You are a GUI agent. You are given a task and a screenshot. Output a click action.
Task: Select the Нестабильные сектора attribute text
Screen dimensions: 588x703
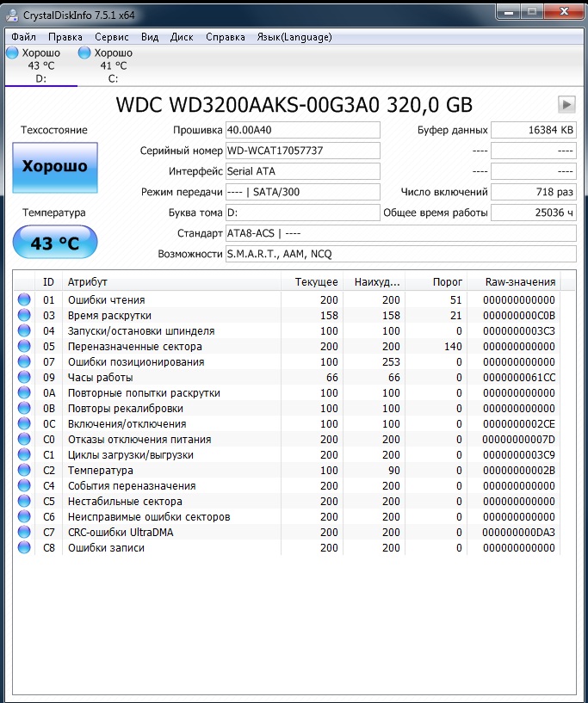125,502
